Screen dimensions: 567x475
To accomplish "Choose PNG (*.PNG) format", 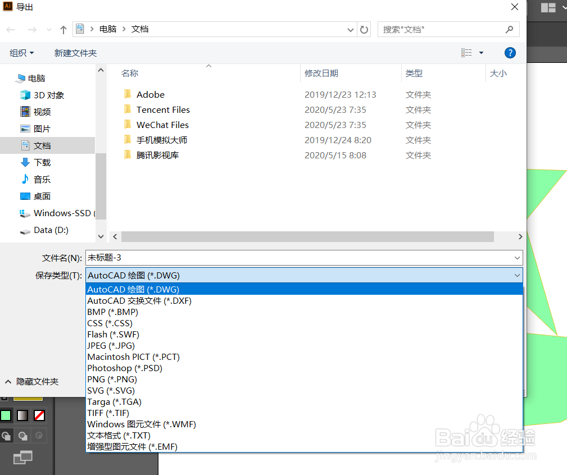I will (305, 380).
